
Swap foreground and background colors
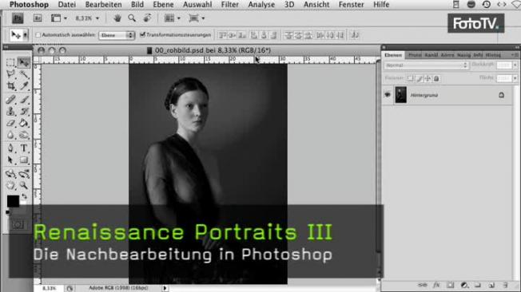coord(24,197)
